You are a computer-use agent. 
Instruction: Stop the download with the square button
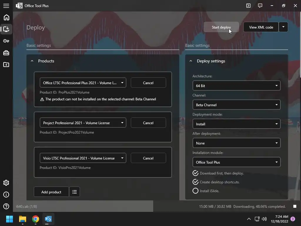(295, 206)
